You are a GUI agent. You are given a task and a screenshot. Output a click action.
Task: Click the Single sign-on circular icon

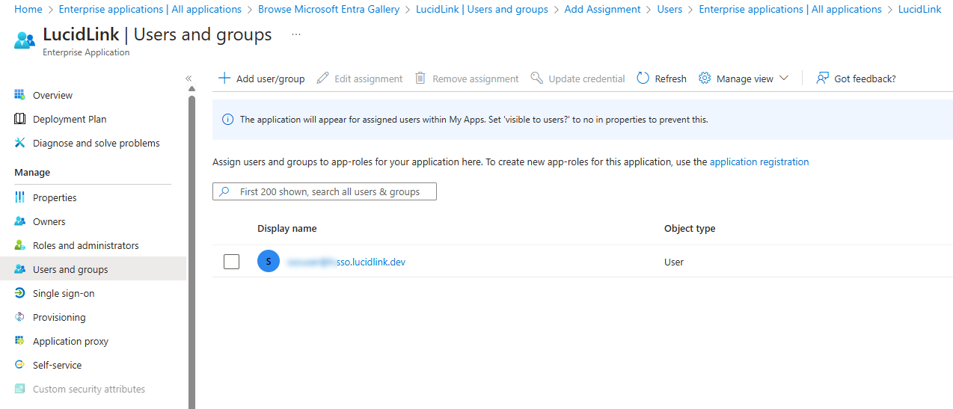coord(20,293)
